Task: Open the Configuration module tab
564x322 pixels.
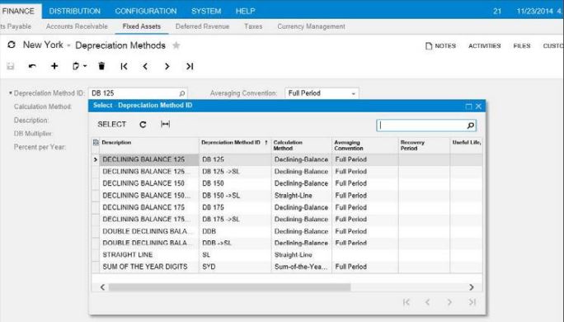Action: click(x=146, y=11)
